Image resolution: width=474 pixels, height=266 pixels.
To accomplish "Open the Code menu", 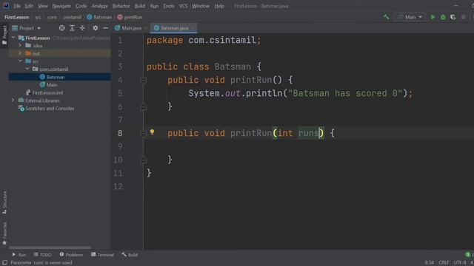I will click(x=81, y=6).
